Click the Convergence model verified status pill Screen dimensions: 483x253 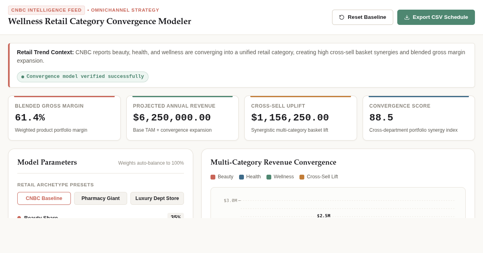(83, 77)
